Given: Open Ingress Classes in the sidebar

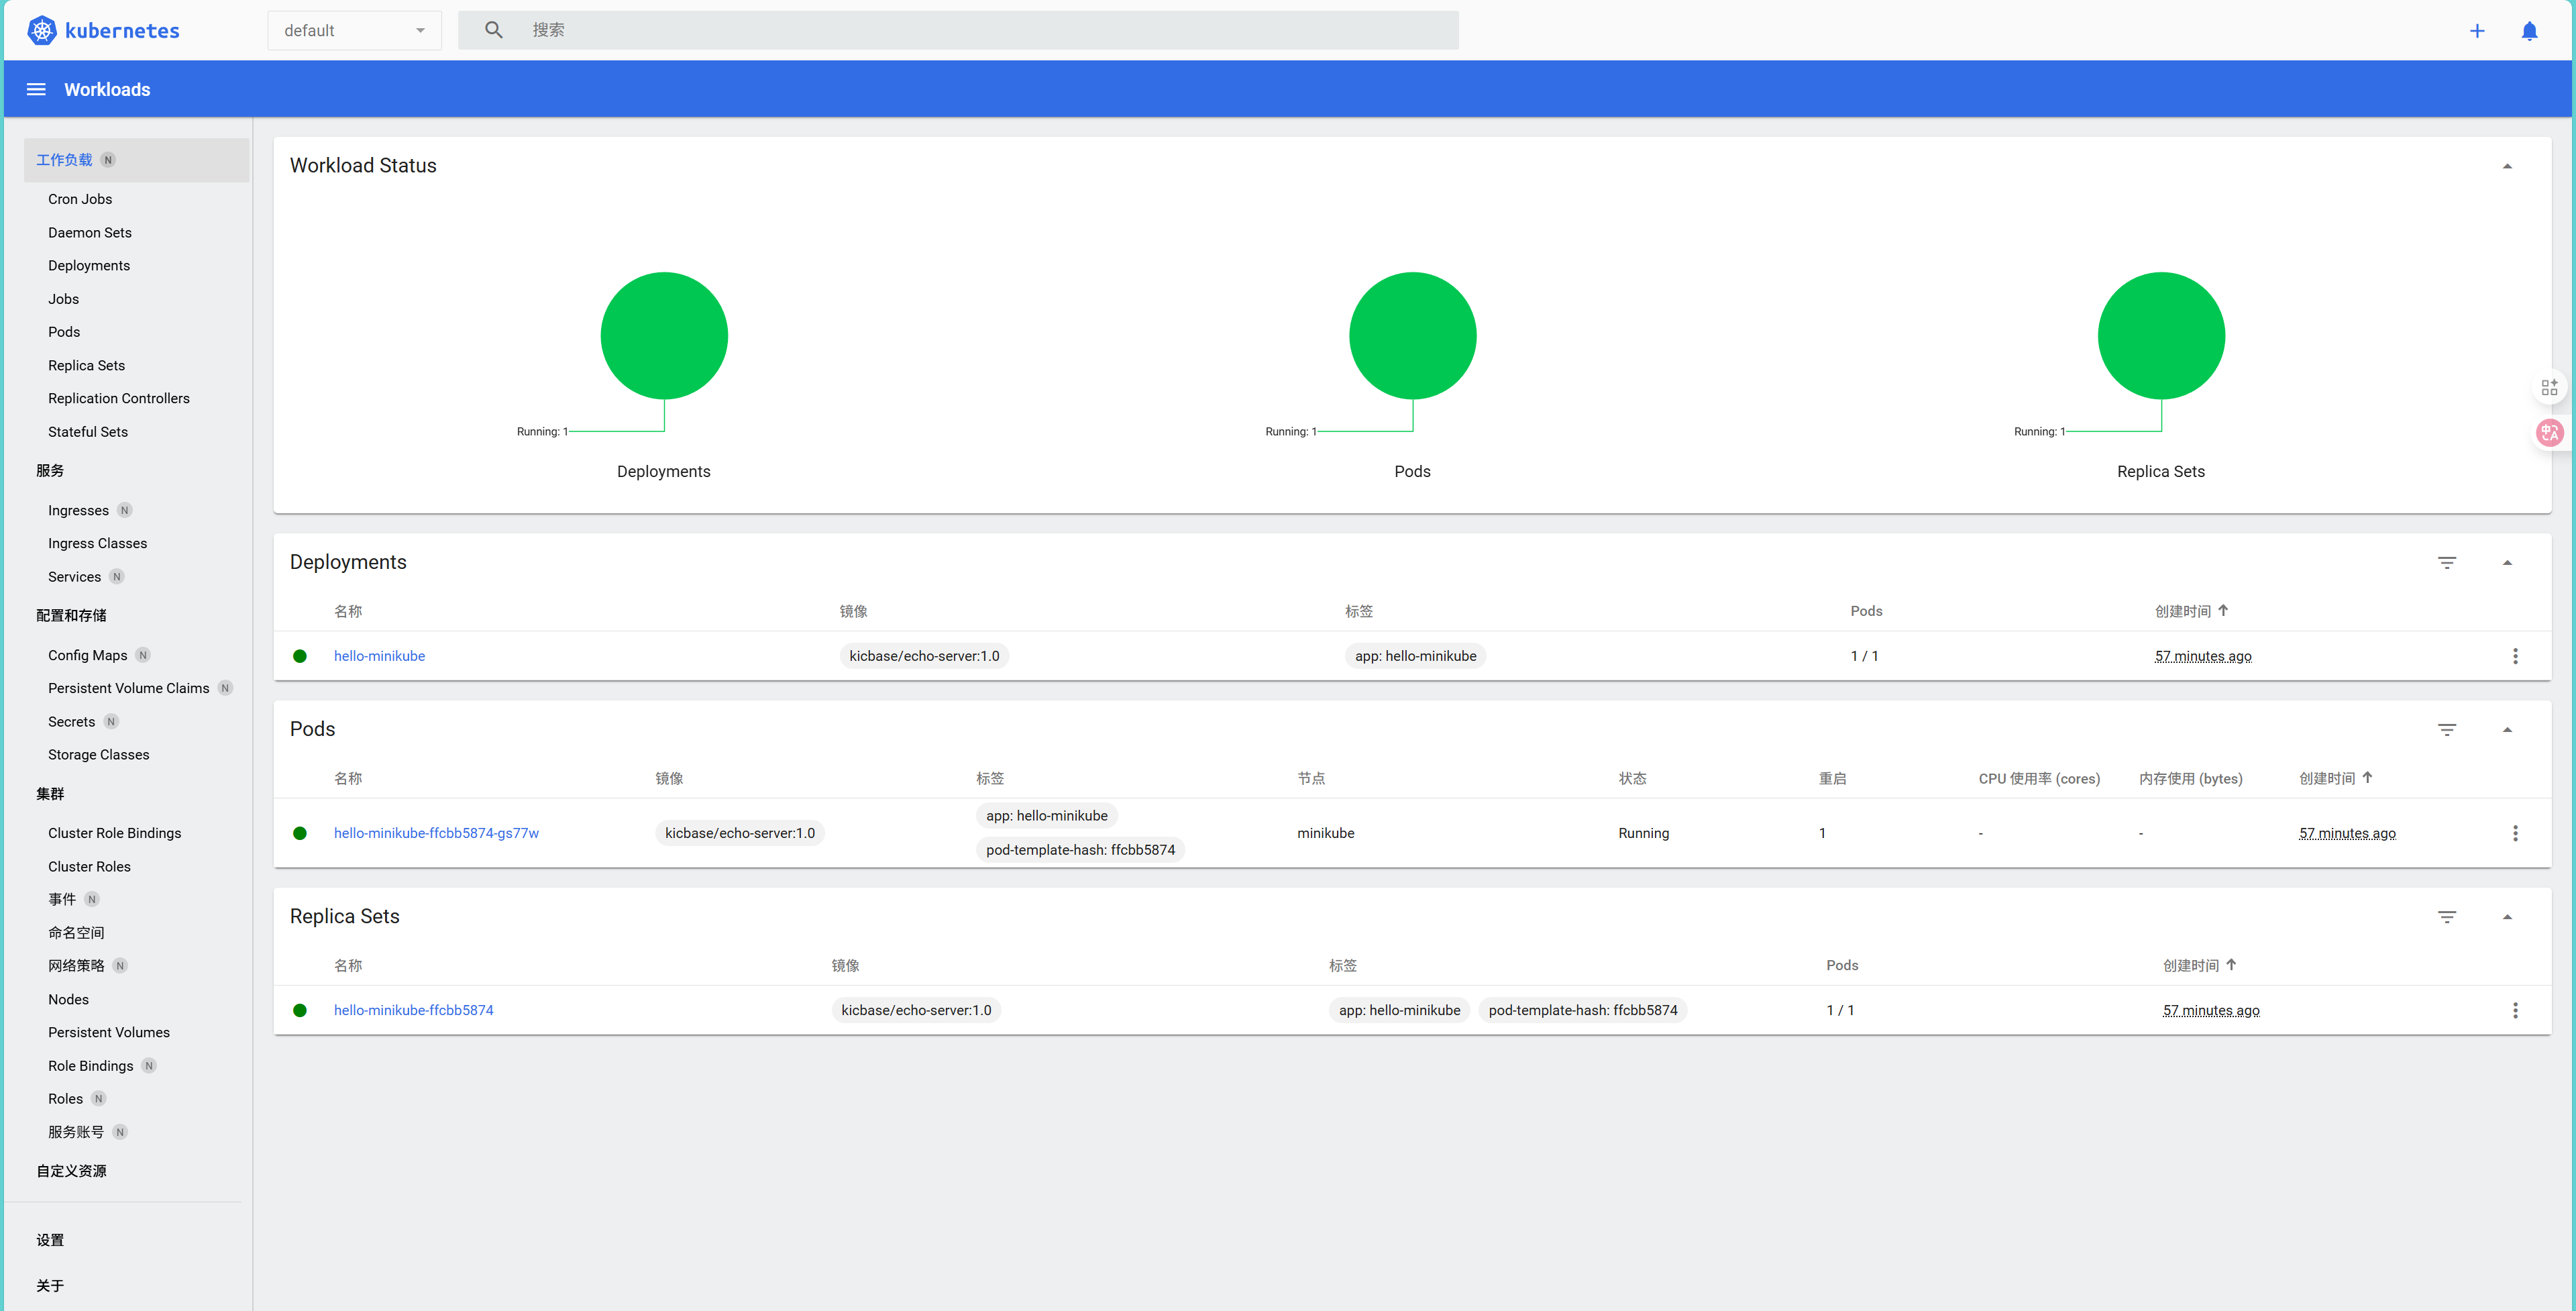Looking at the screenshot, I should tap(97, 543).
